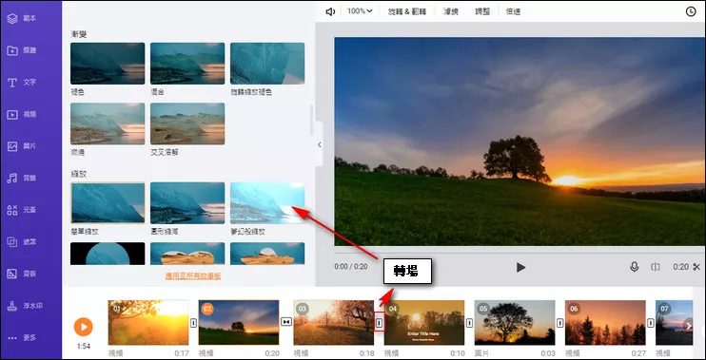This screenshot has height=360, width=706.
Task: Mute the clip via speaker icon
Action: 330,11
